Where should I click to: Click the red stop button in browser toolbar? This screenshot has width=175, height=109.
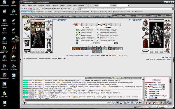(31, 8)
